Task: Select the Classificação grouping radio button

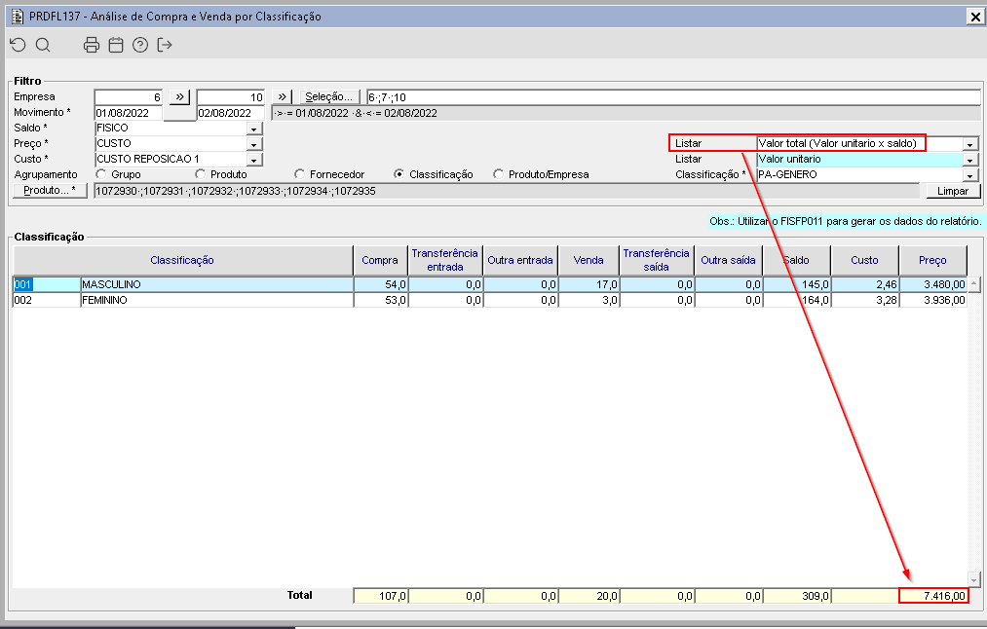Action: tap(399, 174)
